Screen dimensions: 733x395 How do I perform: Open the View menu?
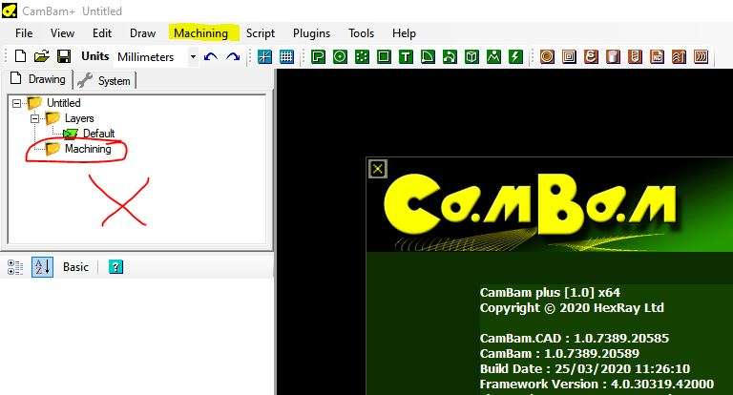tap(62, 33)
